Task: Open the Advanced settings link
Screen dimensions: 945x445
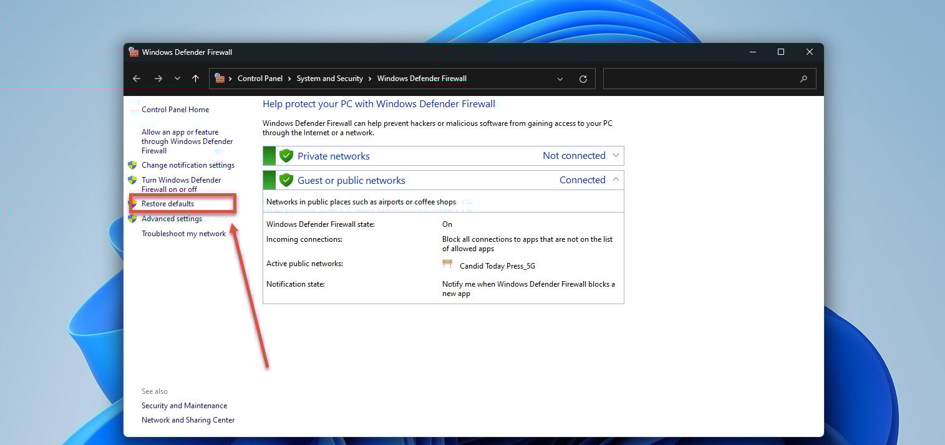Action: tap(172, 219)
